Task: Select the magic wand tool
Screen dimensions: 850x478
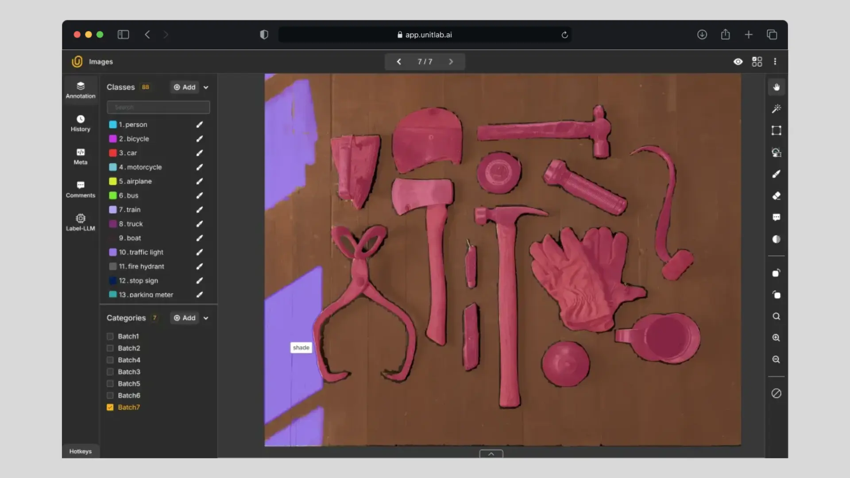Action: 776,109
